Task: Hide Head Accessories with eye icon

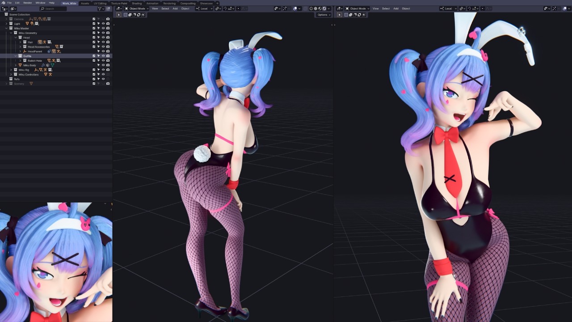Action: 103,47
